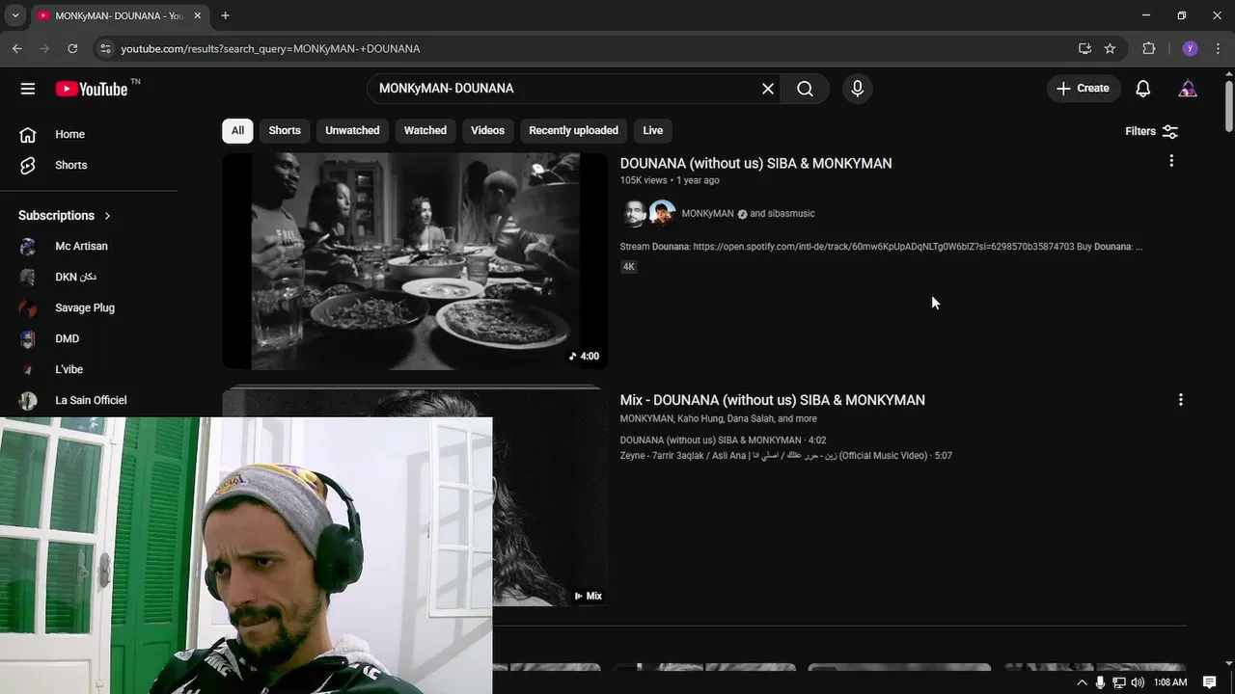Click the taskbar clock 1:08 AM
The image size is (1235, 694).
click(1170, 682)
